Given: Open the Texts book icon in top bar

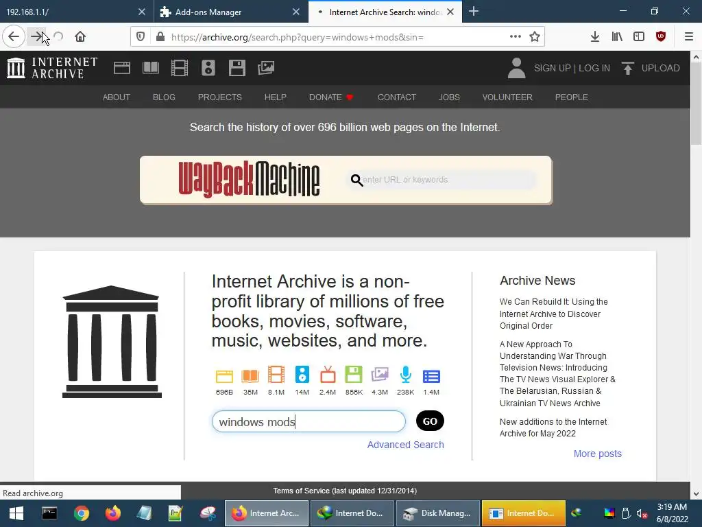Looking at the screenshot, I should pyautogui.click(x=150, y=68).
